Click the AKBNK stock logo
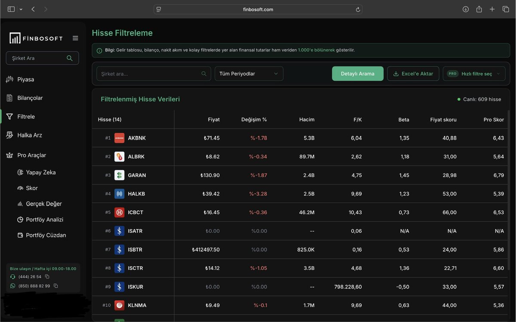Viewport: 516px width, 322px height. tap(120, 138)
